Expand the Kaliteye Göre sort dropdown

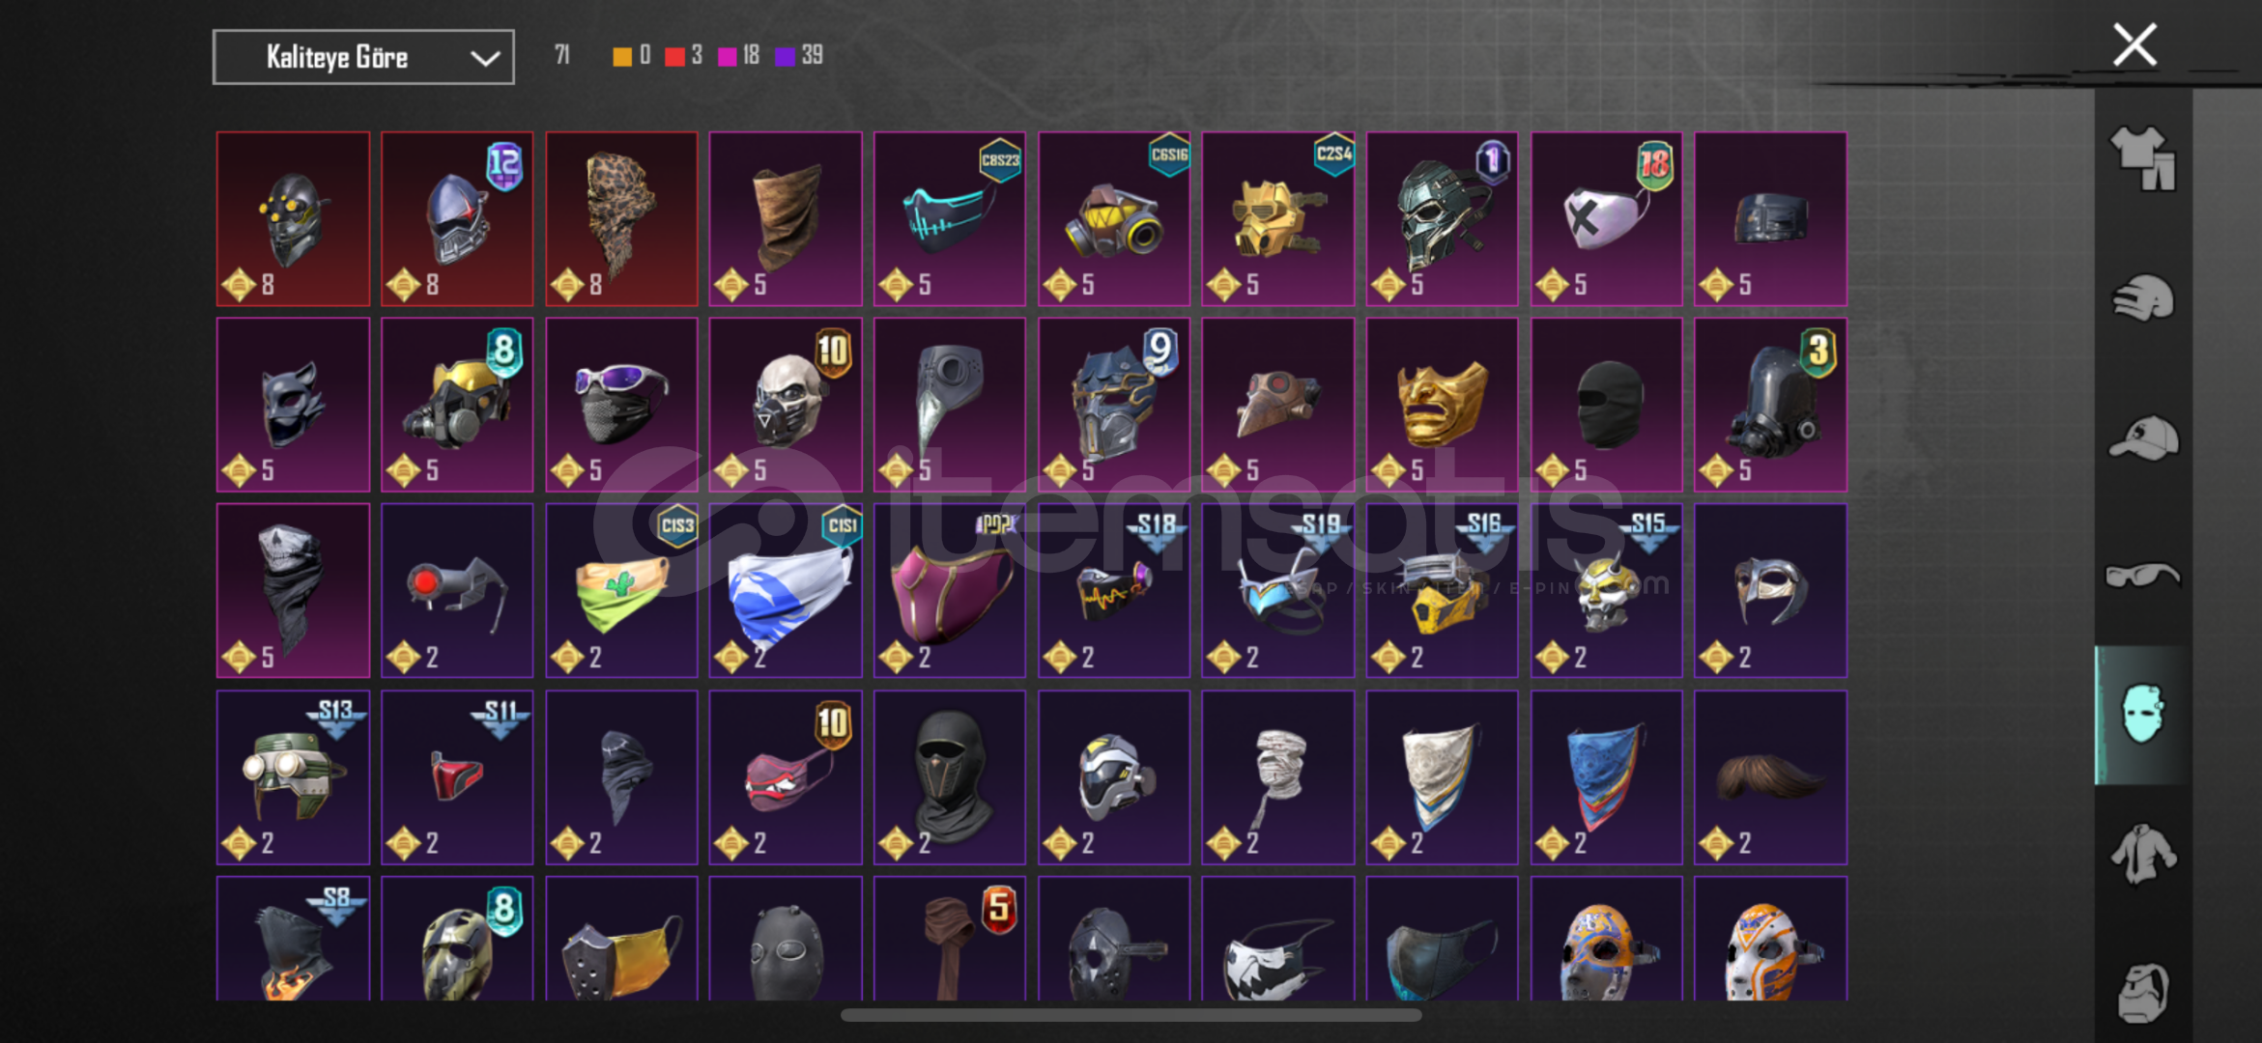[363, 57]
